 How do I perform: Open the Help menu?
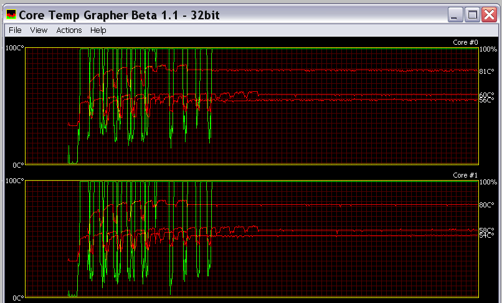click(98, 30)
